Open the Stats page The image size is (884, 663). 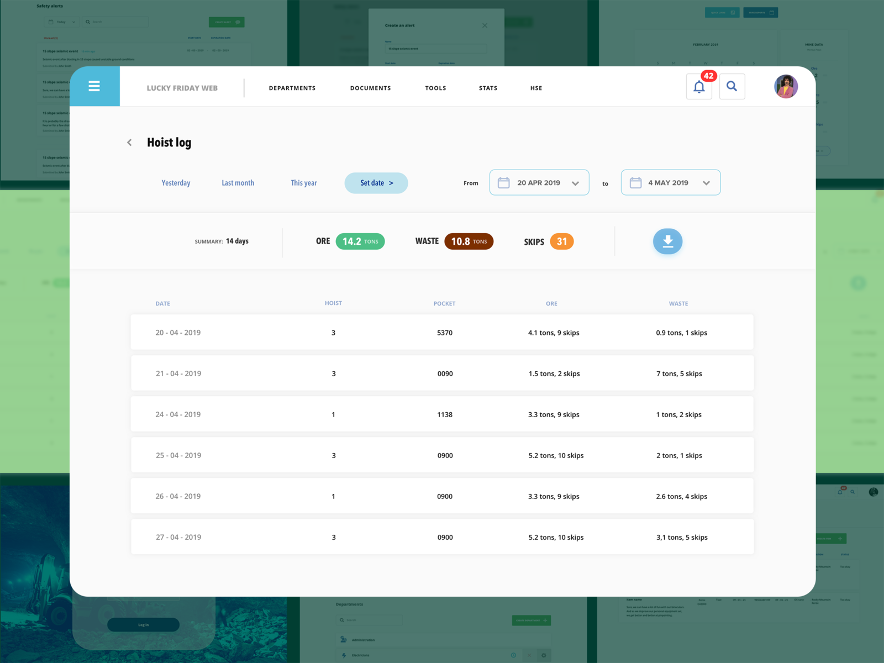(488, 88)
